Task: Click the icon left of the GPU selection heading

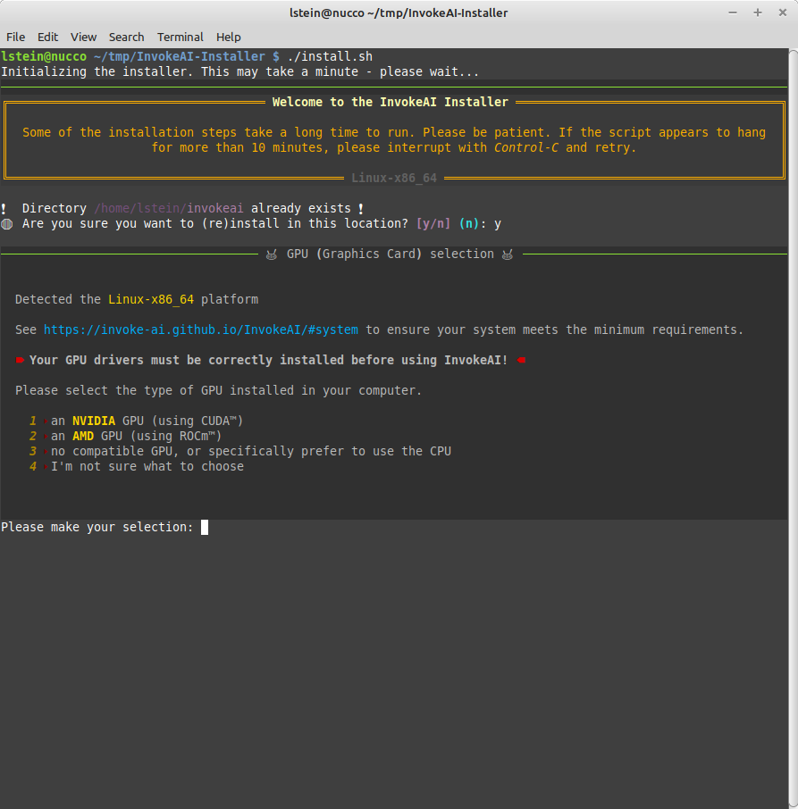Action: pos(272,254)
